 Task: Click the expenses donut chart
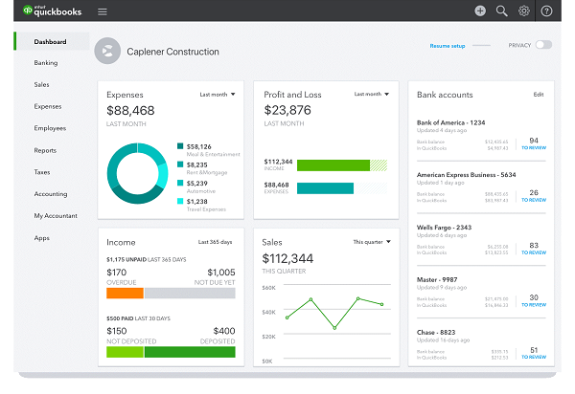click(137, 173)
